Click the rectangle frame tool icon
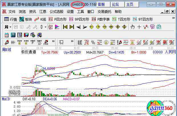 [61, 42]
